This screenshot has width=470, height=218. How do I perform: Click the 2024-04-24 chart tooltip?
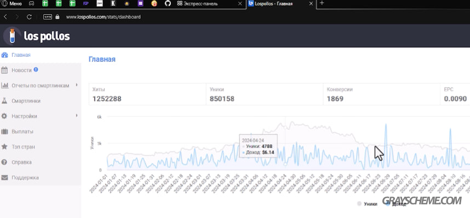point(258,146)
